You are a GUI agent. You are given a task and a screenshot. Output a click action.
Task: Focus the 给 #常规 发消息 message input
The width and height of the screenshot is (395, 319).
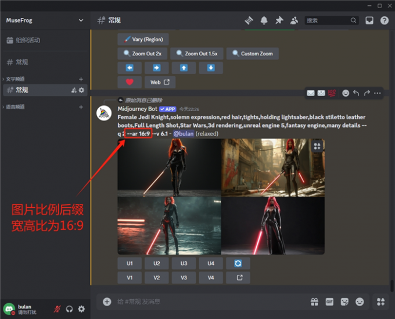pos(210,302)
